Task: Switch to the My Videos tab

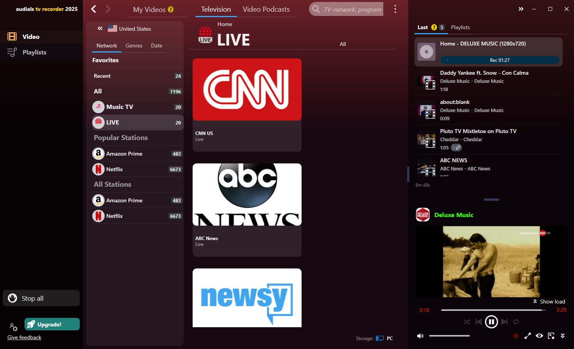Action: point(153,9)
